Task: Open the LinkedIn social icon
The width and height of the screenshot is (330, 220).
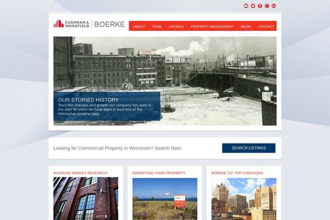Action: [273, 6]
